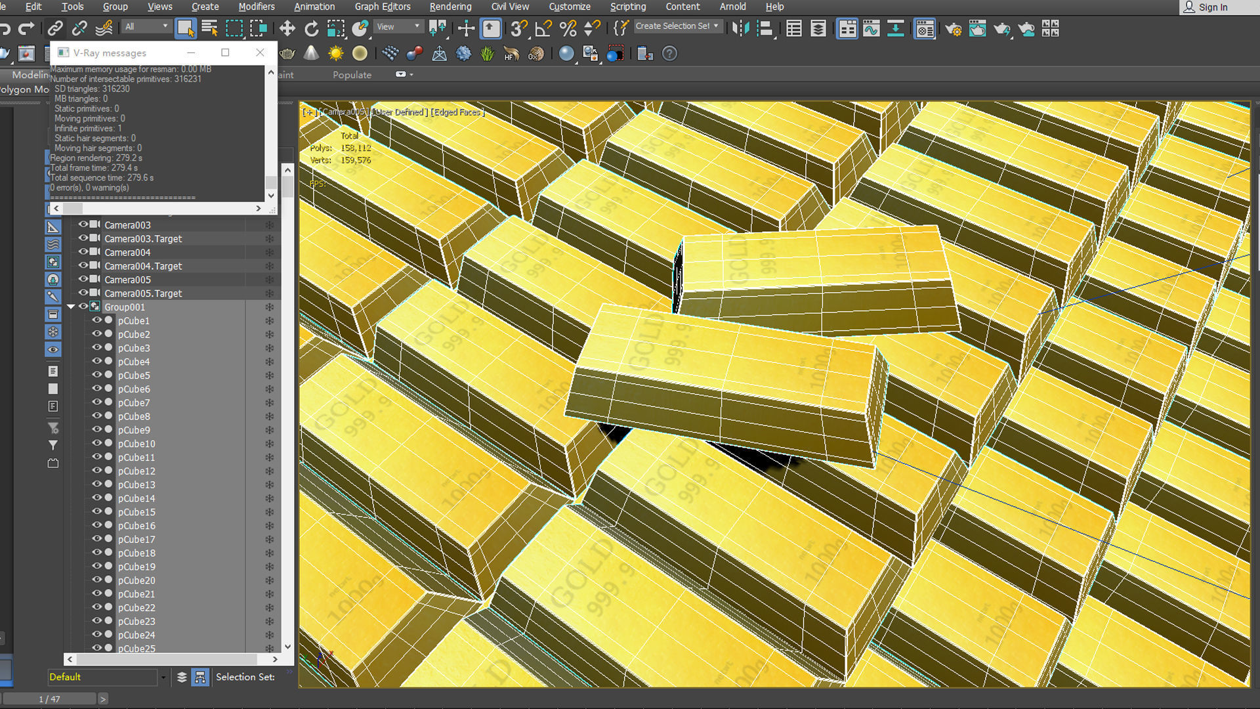
Task: Click the Undo arrow button
Action: (6, 28)
